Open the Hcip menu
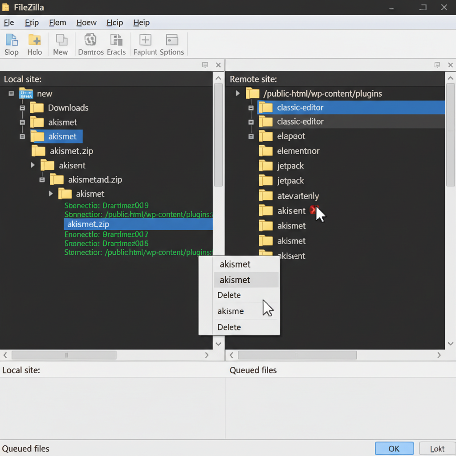This screenshot has width=456, height=456. coord(114,22)
